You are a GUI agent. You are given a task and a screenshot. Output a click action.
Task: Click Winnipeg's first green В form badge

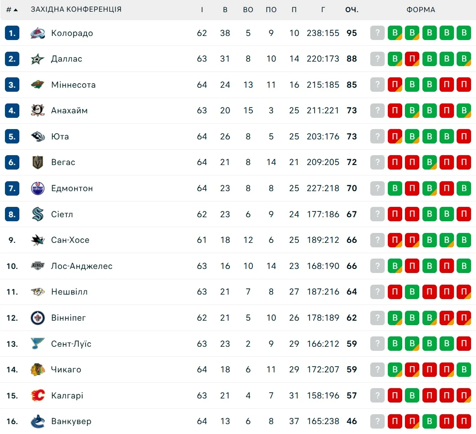click(395, 318)
